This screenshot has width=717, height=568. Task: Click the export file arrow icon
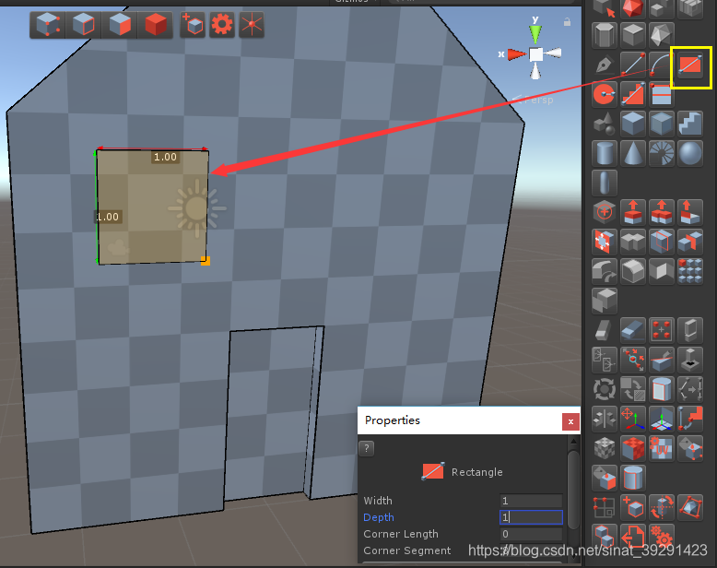(633, 536)
